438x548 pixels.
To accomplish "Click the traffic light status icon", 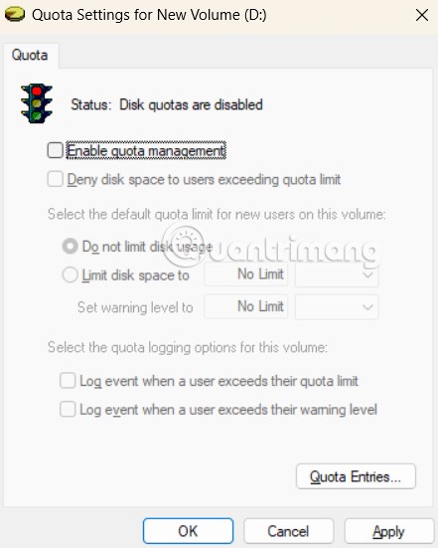I will pos(37,103).
